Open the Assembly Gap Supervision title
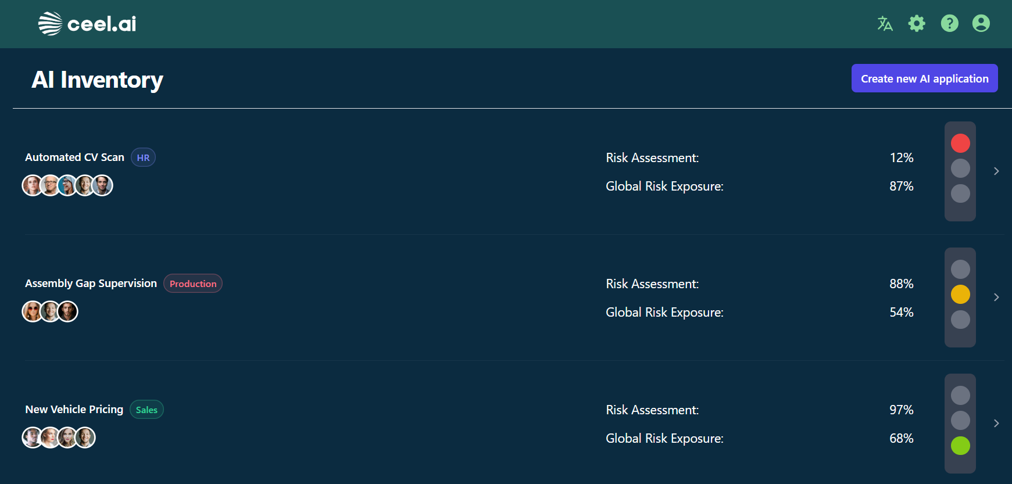The height and width of the screenshot is (484, 1012). (x=91, y=284)
